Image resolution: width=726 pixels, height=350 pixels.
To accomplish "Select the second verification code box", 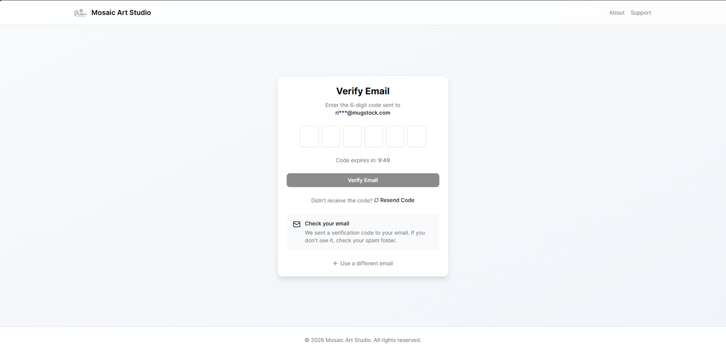I will coord(331,137).
